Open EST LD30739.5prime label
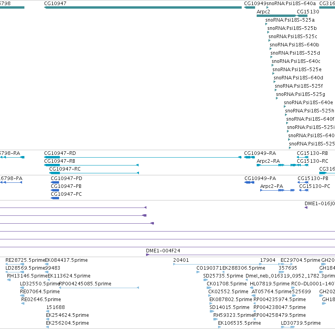335x329 pixels. pos(301,323)
